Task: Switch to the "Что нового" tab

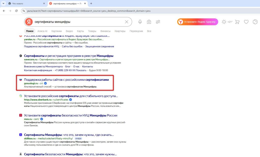Action: 26,4
